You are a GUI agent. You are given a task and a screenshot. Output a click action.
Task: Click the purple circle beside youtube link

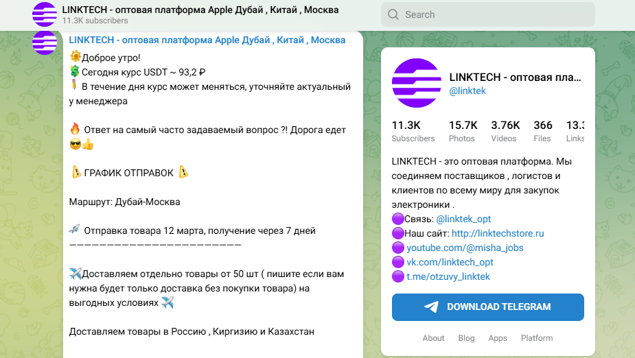[x=398, y=248]
